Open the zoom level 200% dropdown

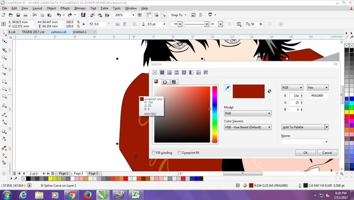(x=133, y=15)
